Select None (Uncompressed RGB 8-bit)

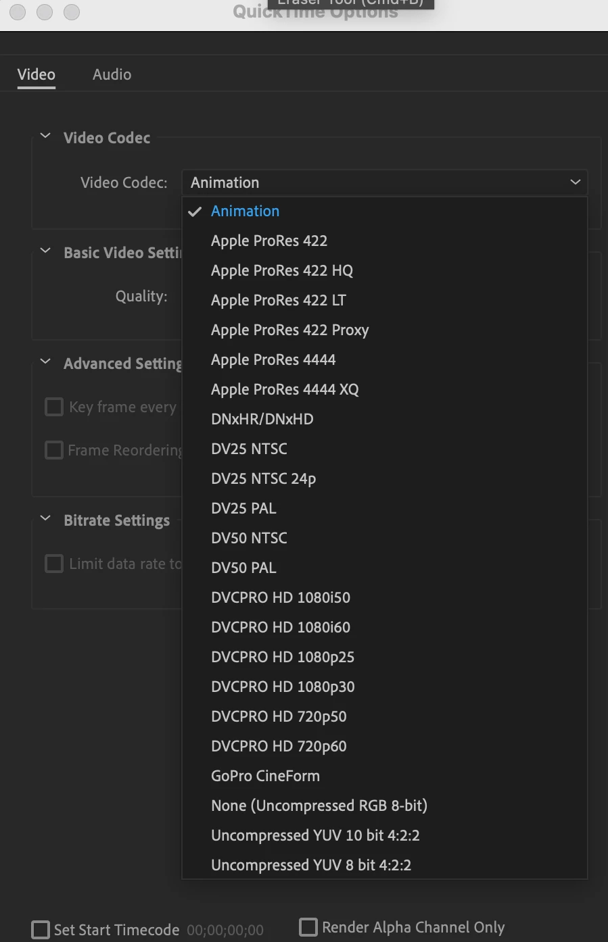(x=384, y=805)
